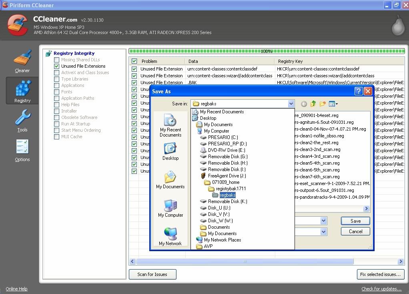The height and width of the screenshot is (294, 409).
Task: Select file rs-outpost-6.5out_091031.reg
Action: coord(325,190)
